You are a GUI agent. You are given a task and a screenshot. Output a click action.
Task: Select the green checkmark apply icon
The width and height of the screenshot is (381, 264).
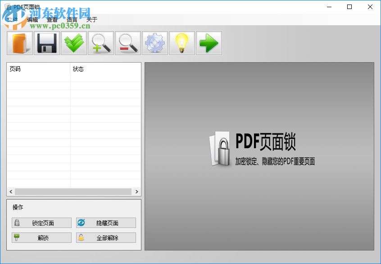point(73,43)
